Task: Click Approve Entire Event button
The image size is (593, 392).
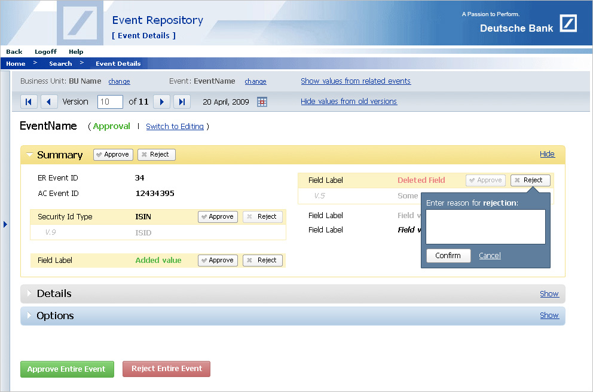Action: 66,369
